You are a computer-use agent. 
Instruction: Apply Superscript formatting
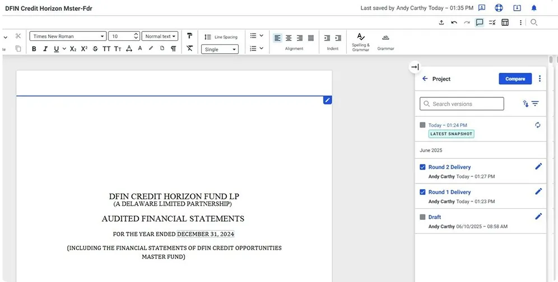click(85, 49)
